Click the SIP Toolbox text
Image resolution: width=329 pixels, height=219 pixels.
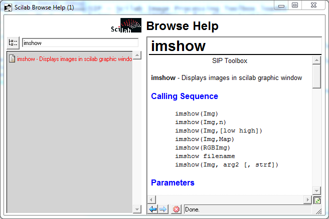tap(230, 61)
